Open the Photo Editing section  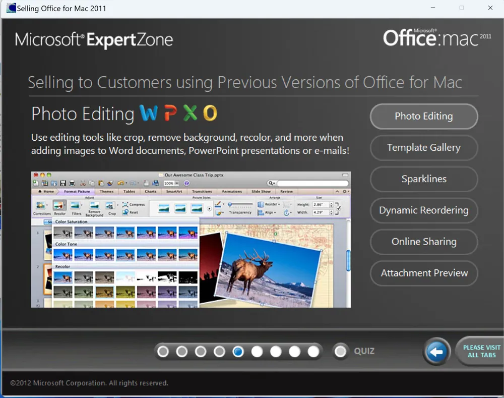(x=424, y=116)
